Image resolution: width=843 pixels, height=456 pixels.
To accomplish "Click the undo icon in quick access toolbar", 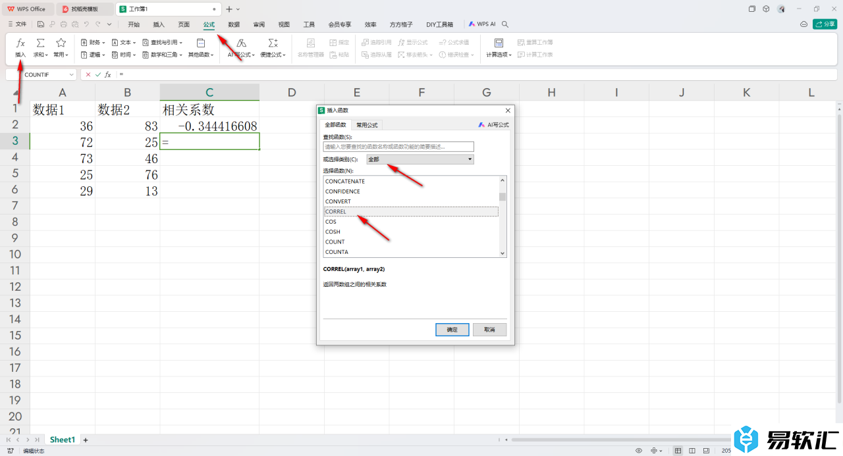I will (x=86, y=24).
